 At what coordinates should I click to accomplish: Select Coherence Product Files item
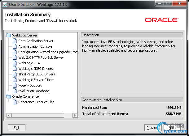pos(36,102)
